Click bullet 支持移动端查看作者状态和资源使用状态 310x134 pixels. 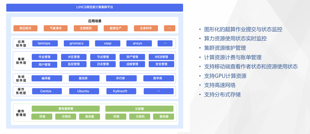(251, 67)
